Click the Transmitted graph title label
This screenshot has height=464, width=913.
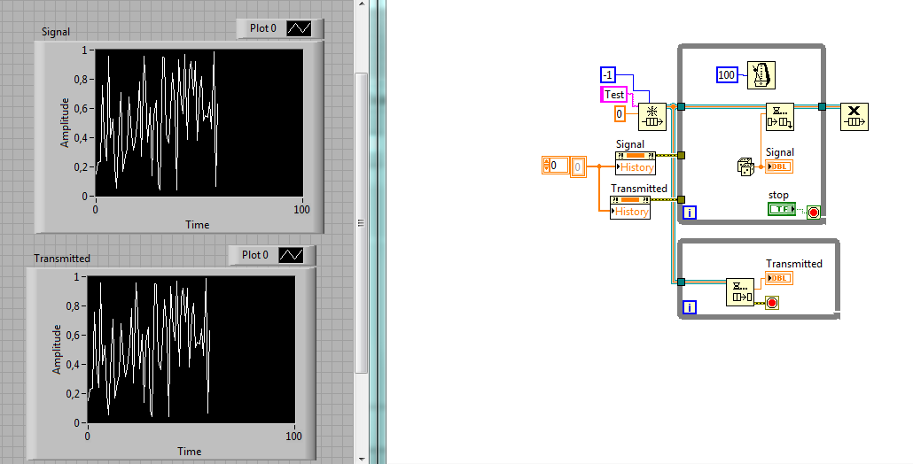point(62,259)
